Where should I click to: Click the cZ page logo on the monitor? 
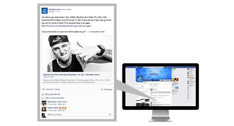click(140, 79)
